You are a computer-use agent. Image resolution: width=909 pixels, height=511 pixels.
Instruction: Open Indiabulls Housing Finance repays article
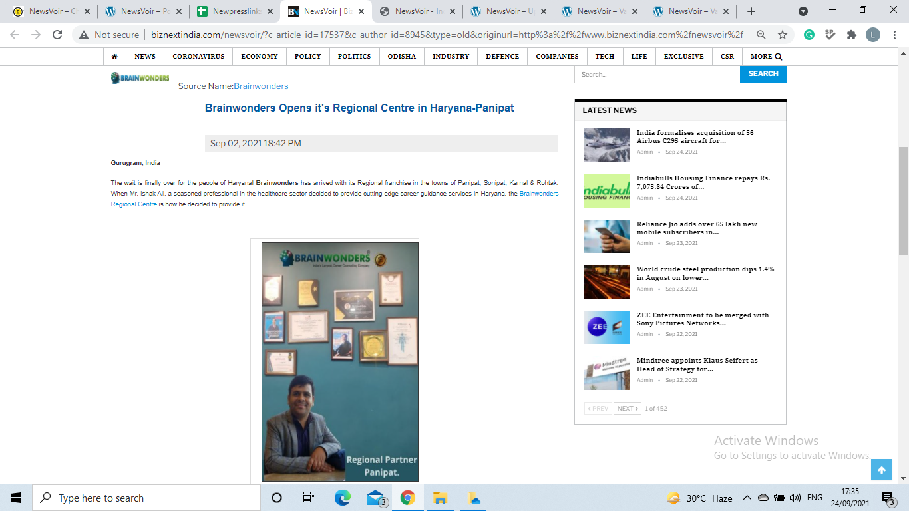[703, 182]
